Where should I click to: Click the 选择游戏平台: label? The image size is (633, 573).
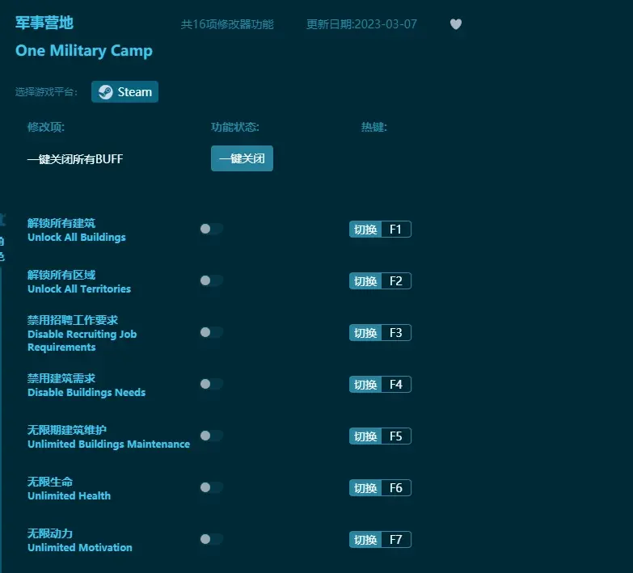point(46,92)
